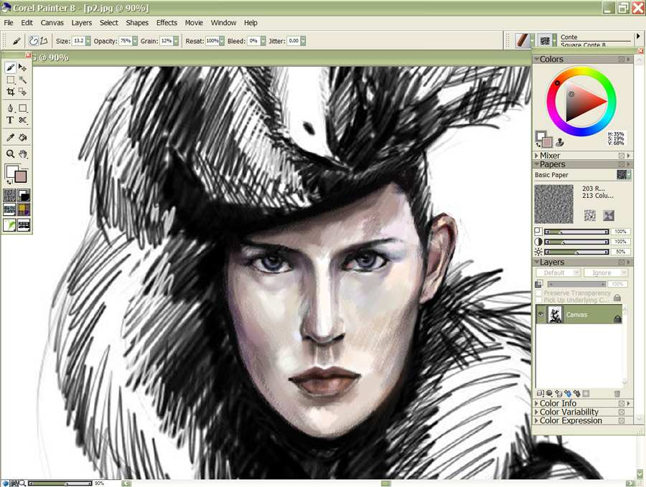Create a new layer from the Layers footer

coord(558,394)
